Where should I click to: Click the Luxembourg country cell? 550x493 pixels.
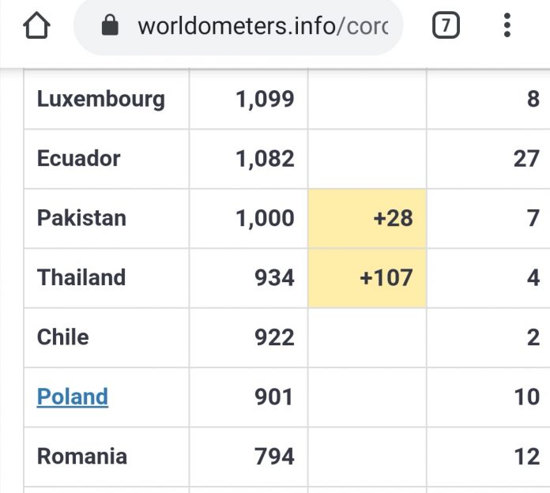coord(101,99)
